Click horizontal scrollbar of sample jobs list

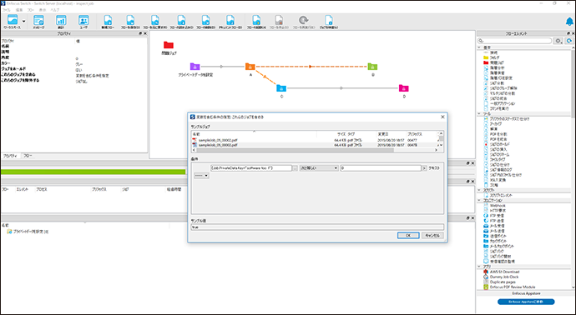point(315,150)
